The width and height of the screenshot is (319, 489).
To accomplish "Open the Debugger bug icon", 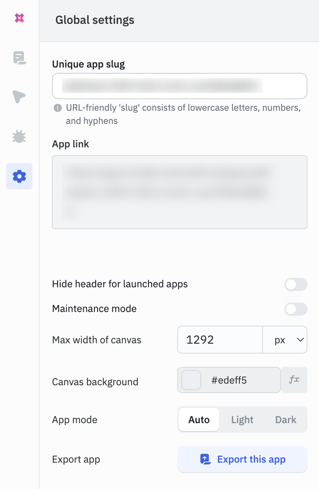I will click(19, 136).
